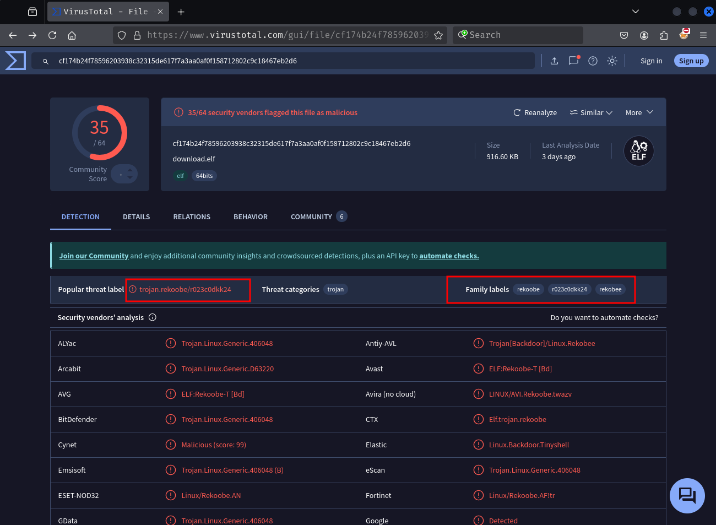Click the upload file icon
Image resolution: width=716 pixels, height=525 pixels.
[x=554, y=61]
